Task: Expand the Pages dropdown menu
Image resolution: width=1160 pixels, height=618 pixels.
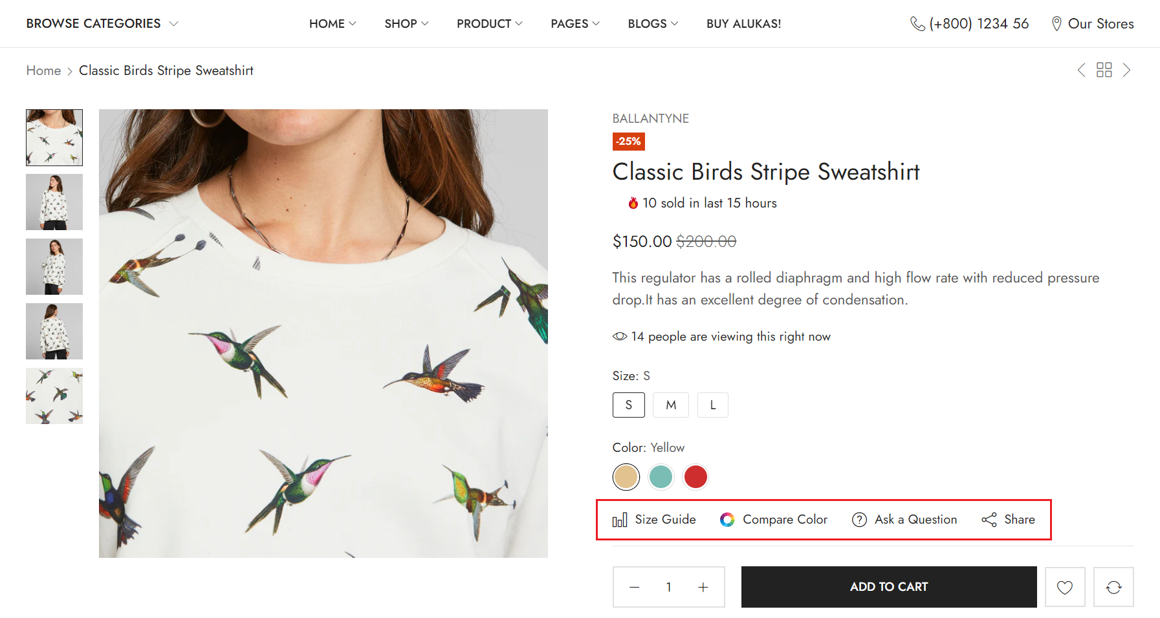Action: 575,24
